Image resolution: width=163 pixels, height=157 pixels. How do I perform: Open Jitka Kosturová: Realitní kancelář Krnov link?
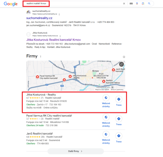(x=54, y=40)
